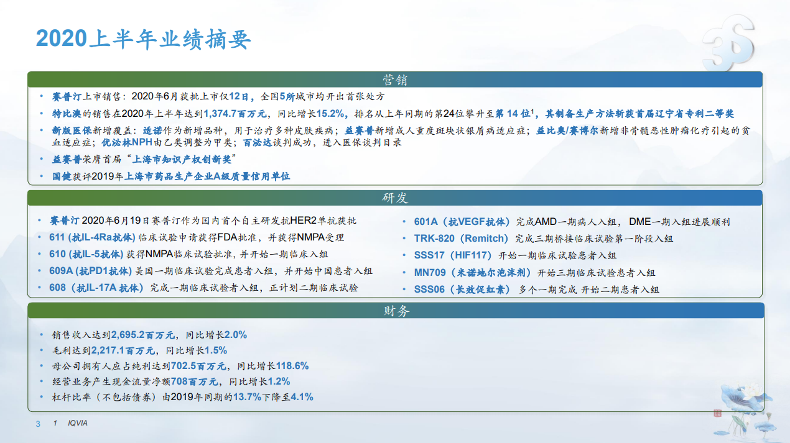This screenshot has width=790, height=443.
Task: Click the small red seal stamp
Action: tap(717, 413)
